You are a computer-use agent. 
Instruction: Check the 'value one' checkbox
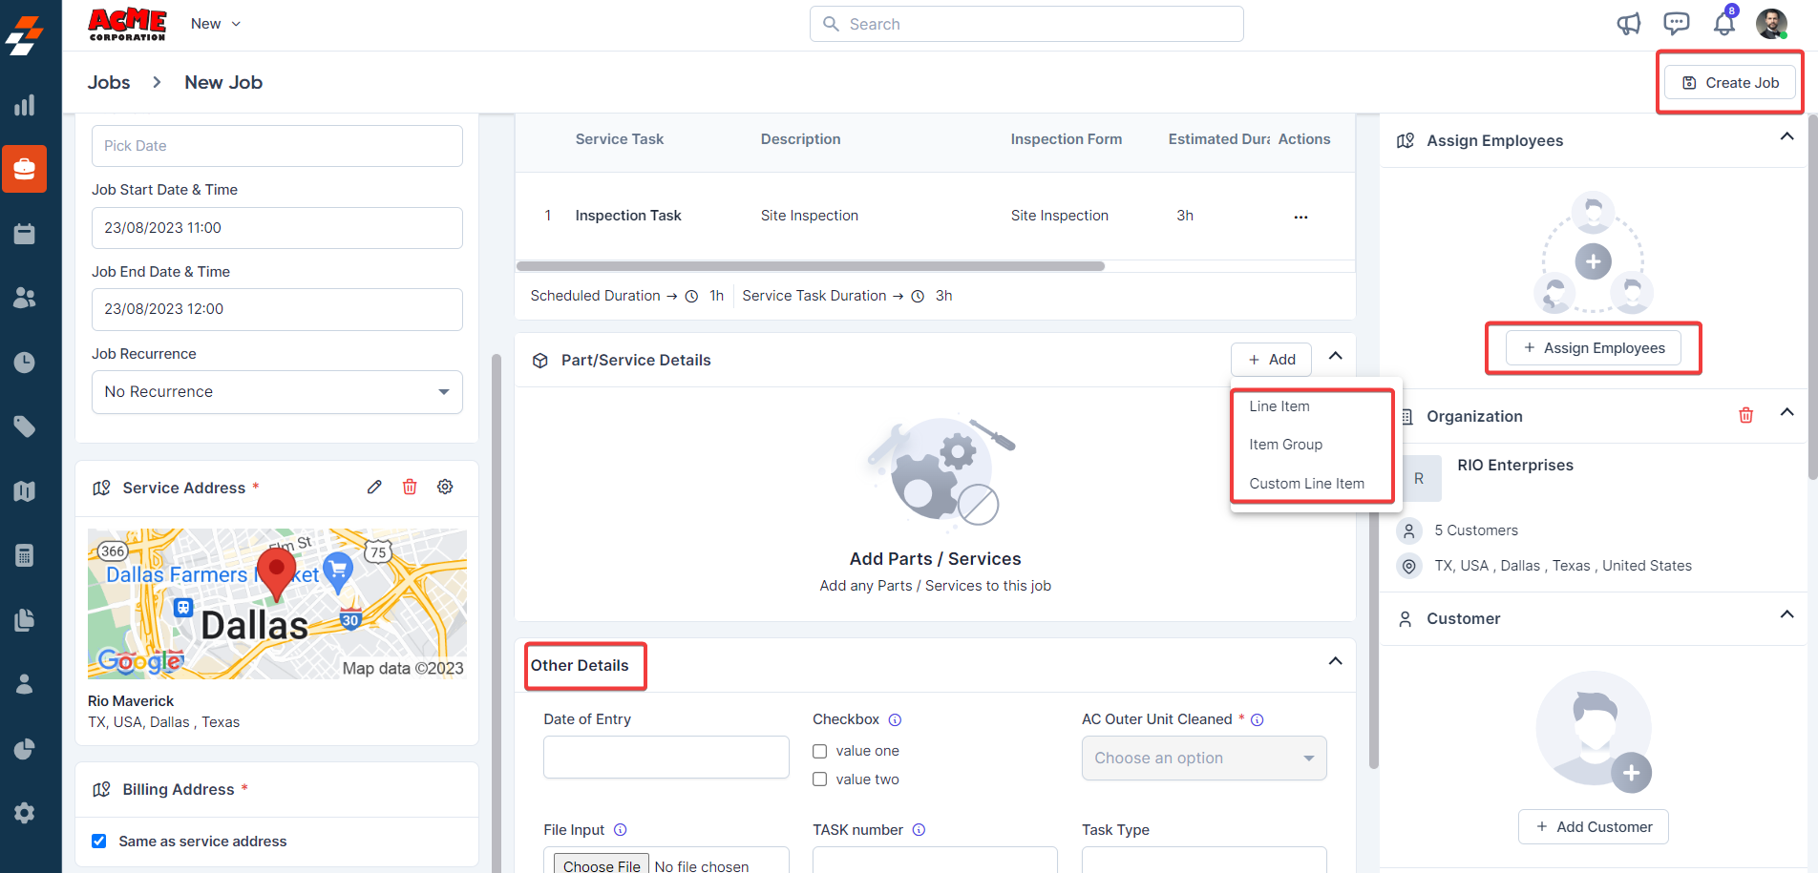click(820, 752)
